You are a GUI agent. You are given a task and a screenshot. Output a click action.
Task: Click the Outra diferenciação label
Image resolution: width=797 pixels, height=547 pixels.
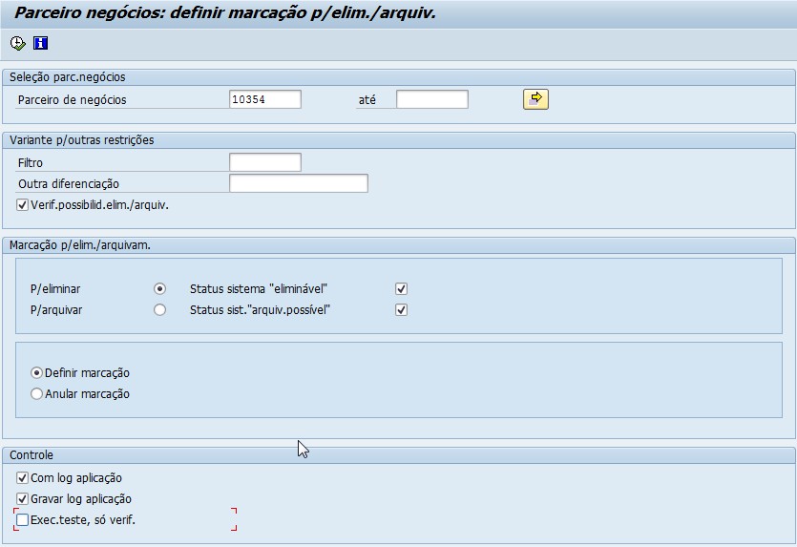pos(69,184)
